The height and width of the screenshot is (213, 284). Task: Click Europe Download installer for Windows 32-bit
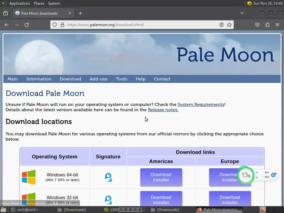(230, 199)
